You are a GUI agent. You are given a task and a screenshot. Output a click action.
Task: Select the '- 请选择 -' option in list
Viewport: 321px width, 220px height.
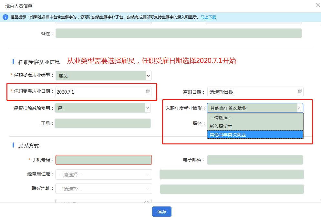tap(255, 118)
